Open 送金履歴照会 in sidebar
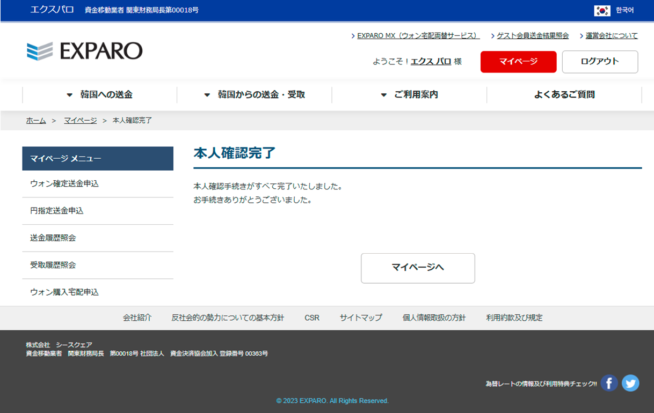This screenshot has width=654, height=413. (x=53, y=238)
